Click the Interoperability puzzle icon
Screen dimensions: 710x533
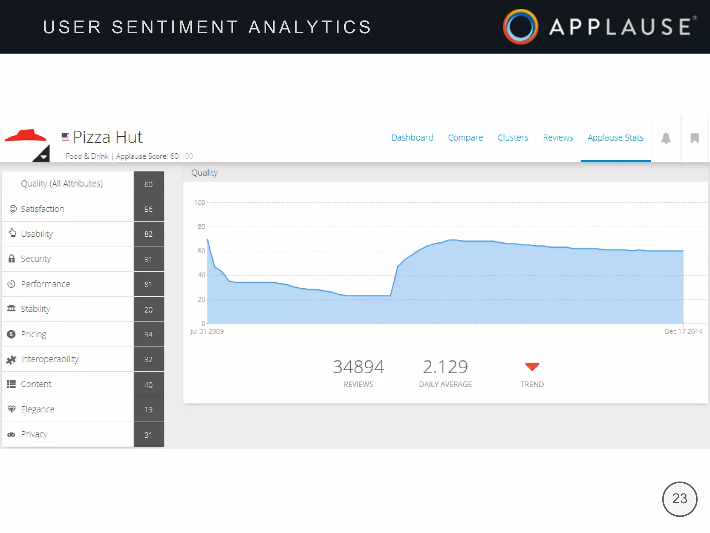point(11,359)
